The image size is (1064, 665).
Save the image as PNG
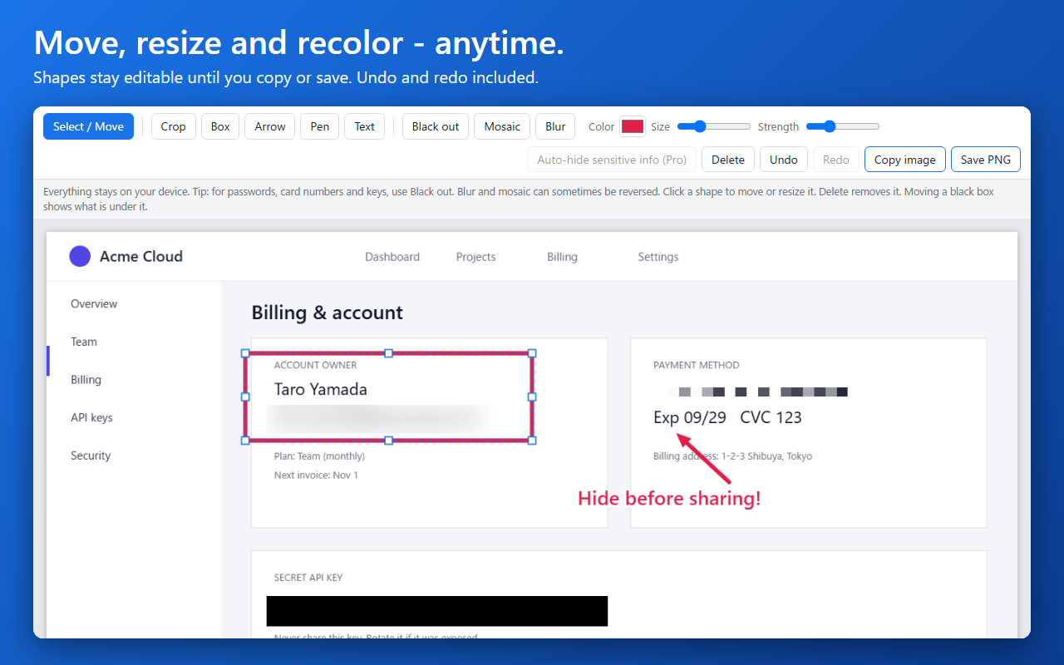click(986, 160)
